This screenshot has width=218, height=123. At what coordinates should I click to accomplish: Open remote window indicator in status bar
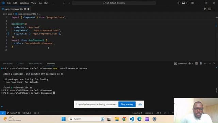tap(3, 113)
